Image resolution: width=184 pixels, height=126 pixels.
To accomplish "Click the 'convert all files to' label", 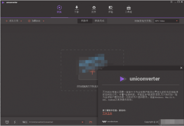I will 143,21.
